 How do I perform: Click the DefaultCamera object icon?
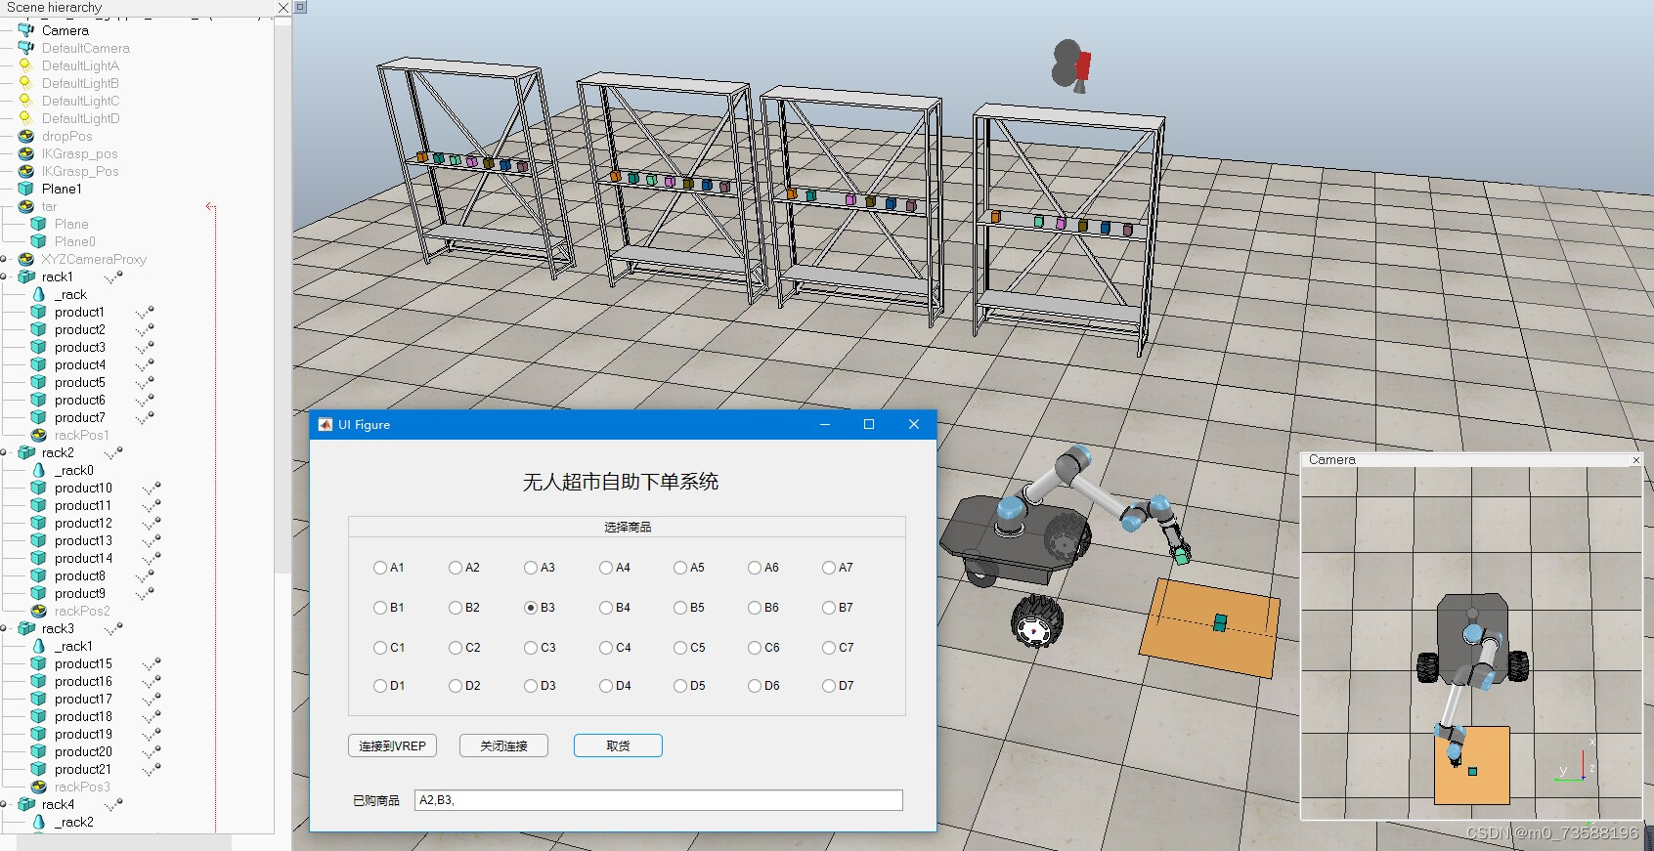(x=26, y=48)
